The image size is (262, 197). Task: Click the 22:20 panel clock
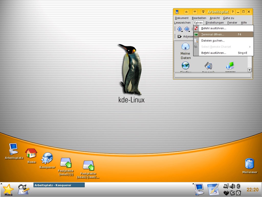click(253, 190)
